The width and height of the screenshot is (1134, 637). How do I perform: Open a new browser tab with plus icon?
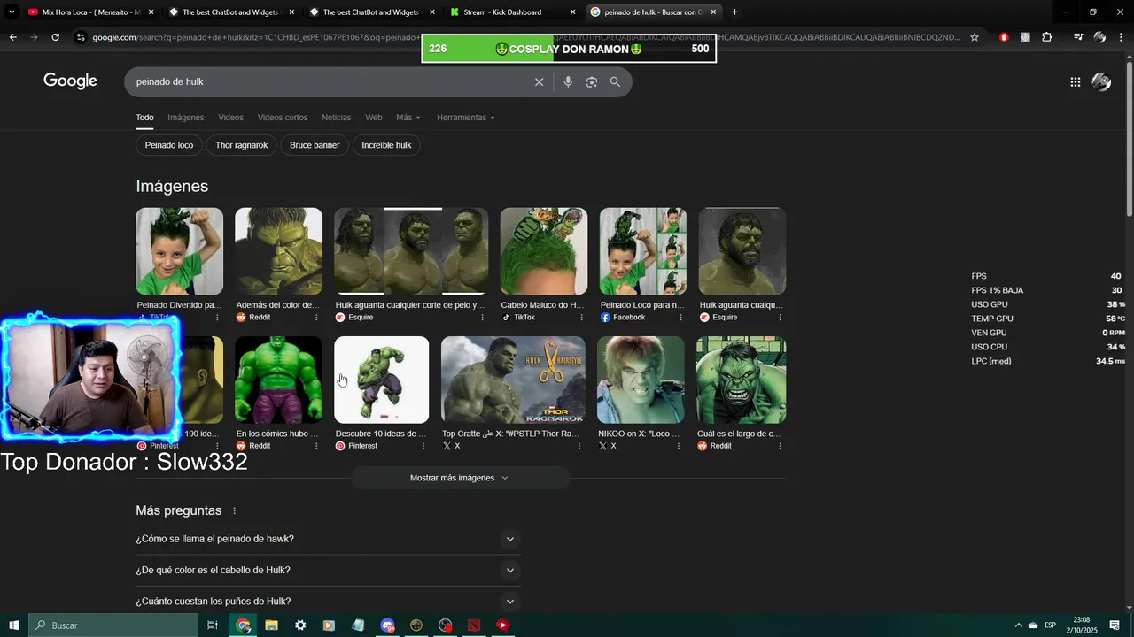click(734, 12)
